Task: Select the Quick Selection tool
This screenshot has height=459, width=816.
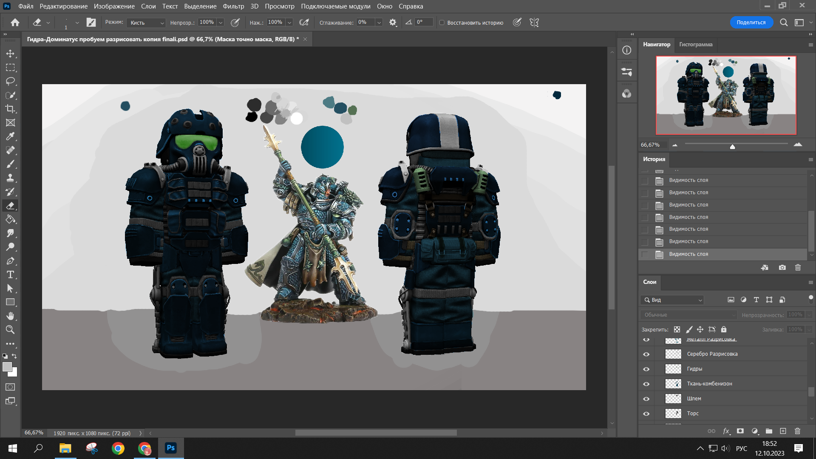Action: 10,95
